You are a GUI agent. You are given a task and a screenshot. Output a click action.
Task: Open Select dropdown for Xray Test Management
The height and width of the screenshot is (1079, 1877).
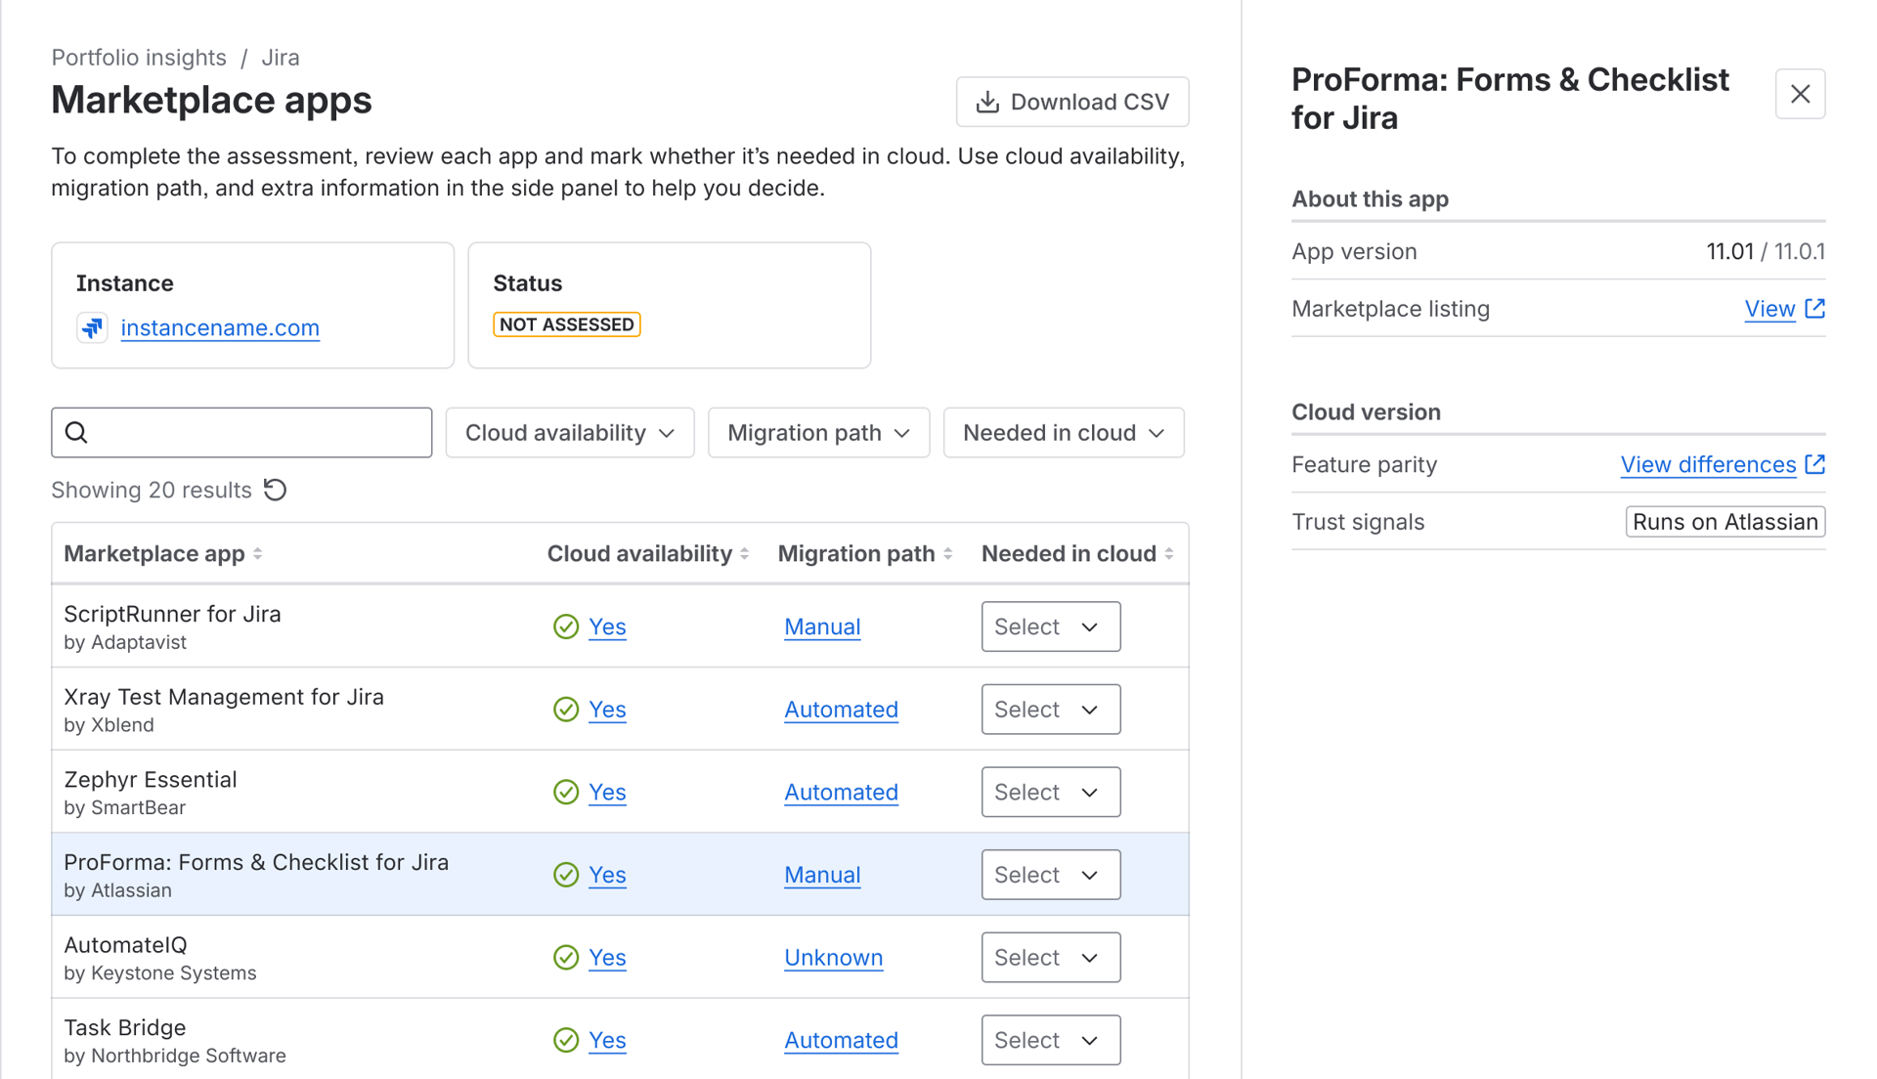[1050, 709]
